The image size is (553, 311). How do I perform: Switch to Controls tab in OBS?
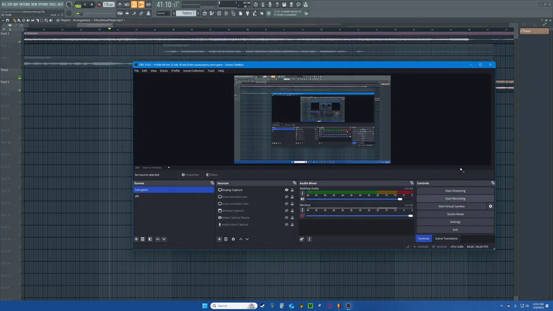(x=423, y=238)
